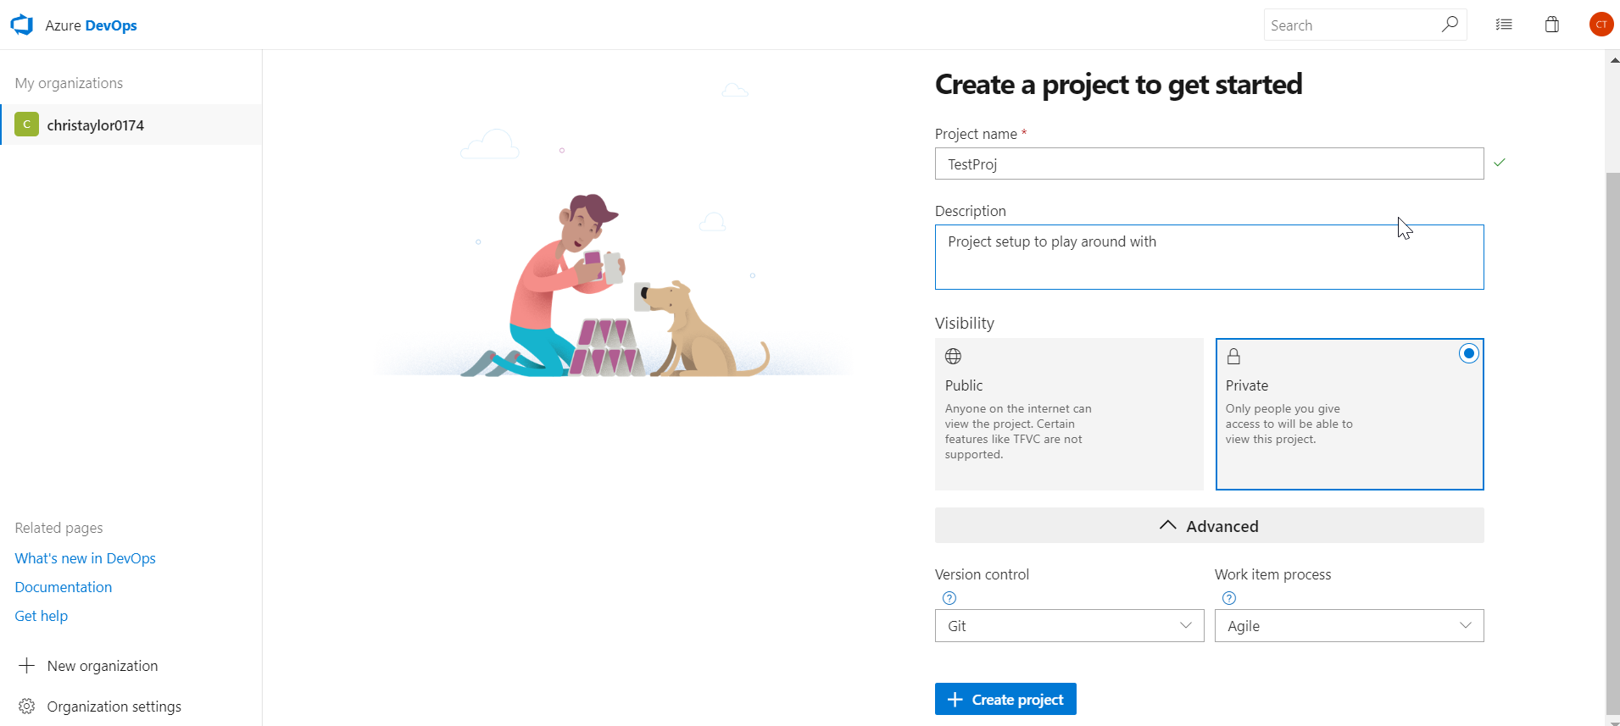
Task: Click the Project name input field
Action: pyautogui.click(x=1209, y=164)
